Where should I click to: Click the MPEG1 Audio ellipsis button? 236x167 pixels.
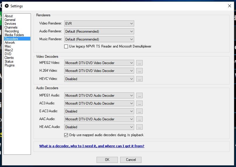[x=139, y=96]
